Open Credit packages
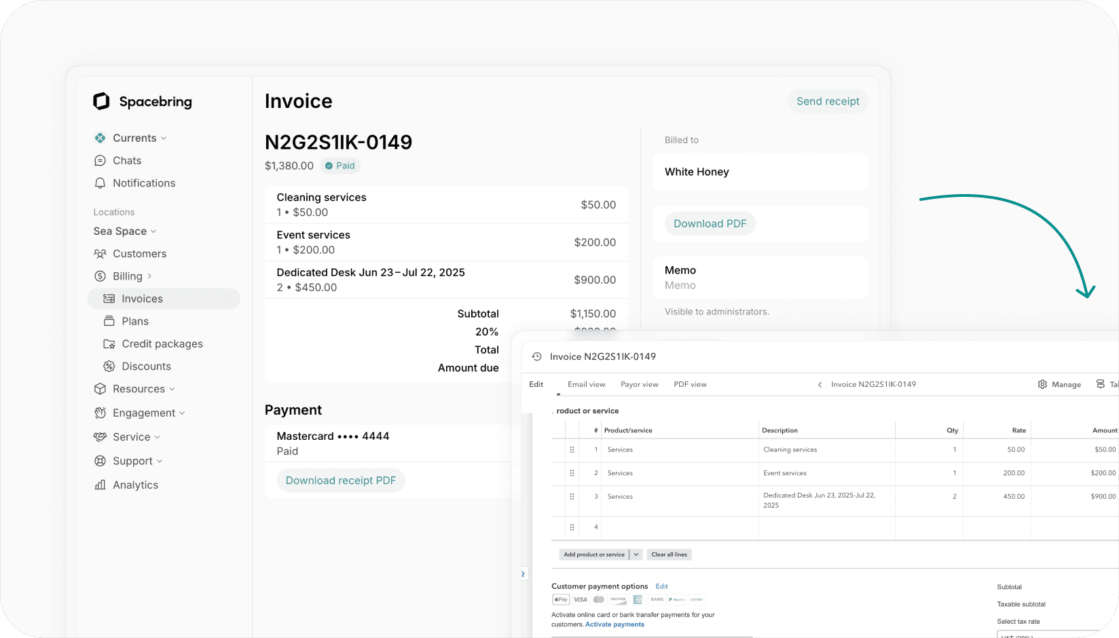1119x638 pixels. point(162,343)
